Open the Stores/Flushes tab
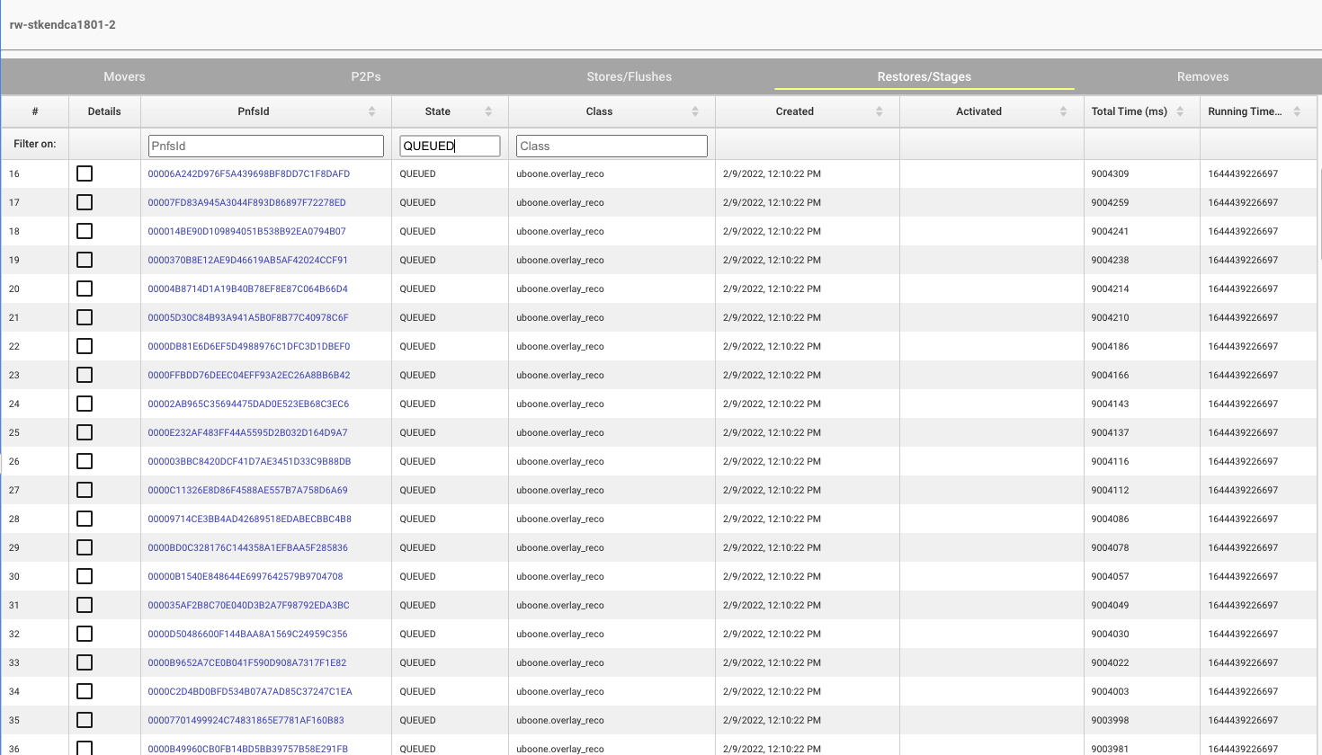Image resolution: width=1322 pixels, height=755 pixels. 629,76
